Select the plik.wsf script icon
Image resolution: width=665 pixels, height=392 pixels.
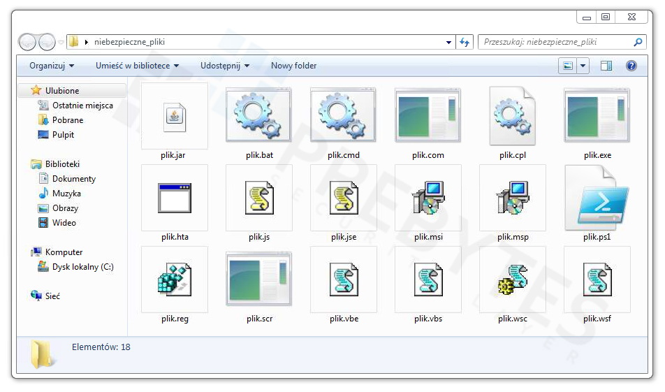(x=597, y=280)
